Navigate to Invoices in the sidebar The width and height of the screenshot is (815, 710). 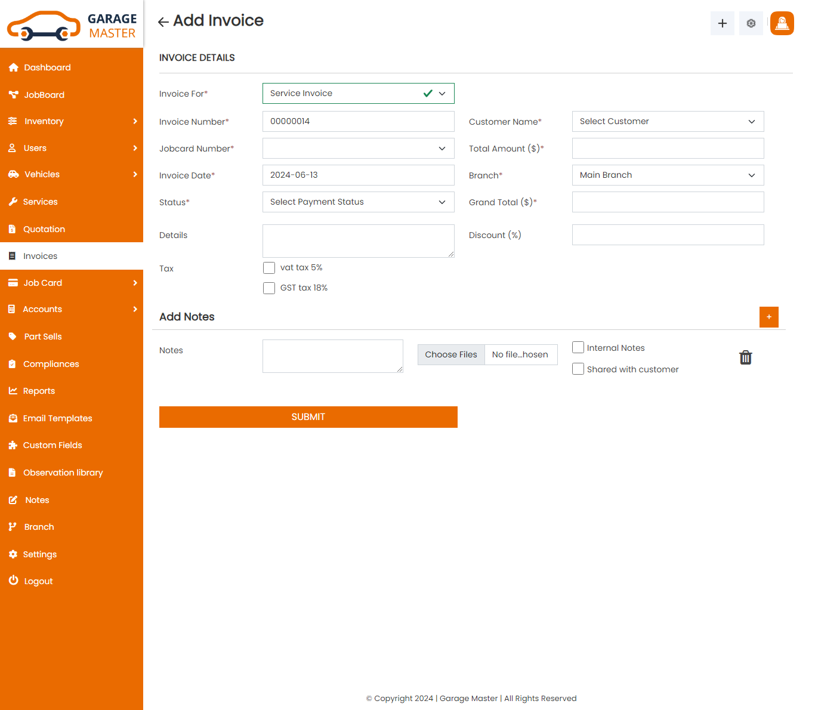40,256
